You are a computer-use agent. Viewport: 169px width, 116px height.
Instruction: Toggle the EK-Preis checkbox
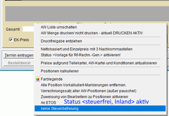(11, 40)
